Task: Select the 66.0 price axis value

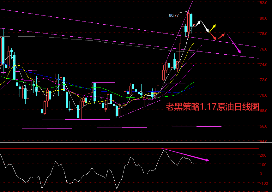Action: coord(263,126)
